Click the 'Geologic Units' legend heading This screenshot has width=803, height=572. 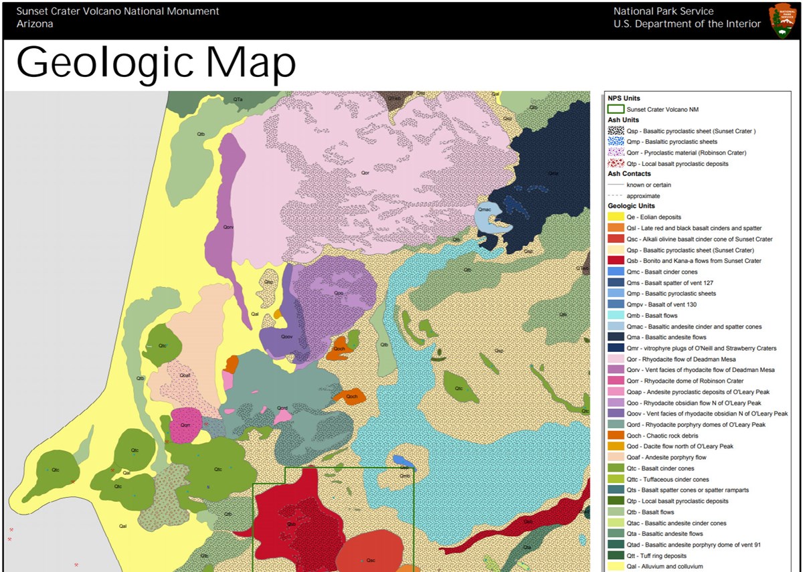(x=631, y=206)
